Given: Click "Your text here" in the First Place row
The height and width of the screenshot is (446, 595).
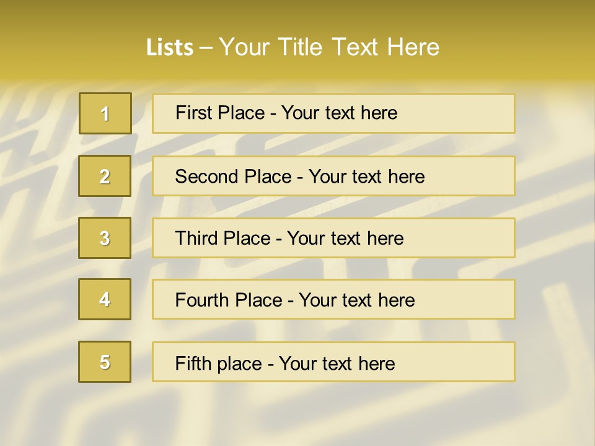Looking at the screenshot, I should (339, 113).
